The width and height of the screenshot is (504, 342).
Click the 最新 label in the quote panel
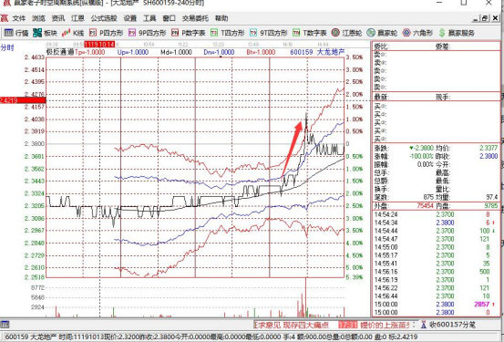click(381, 97)
